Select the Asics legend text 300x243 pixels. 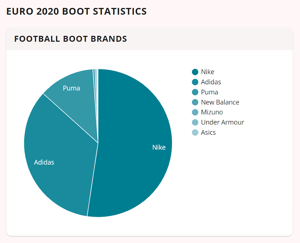tap(208, 132)
